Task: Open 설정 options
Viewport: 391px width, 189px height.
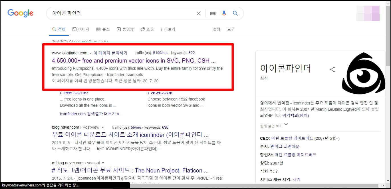Action: click(x=217, y=29)
